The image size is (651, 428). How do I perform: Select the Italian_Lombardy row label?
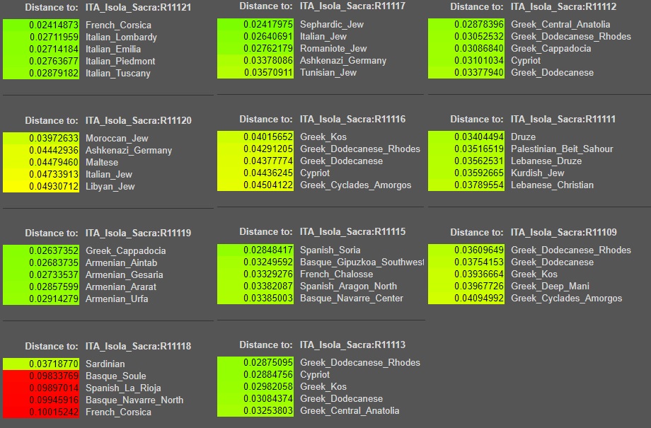tap(121, 37)
